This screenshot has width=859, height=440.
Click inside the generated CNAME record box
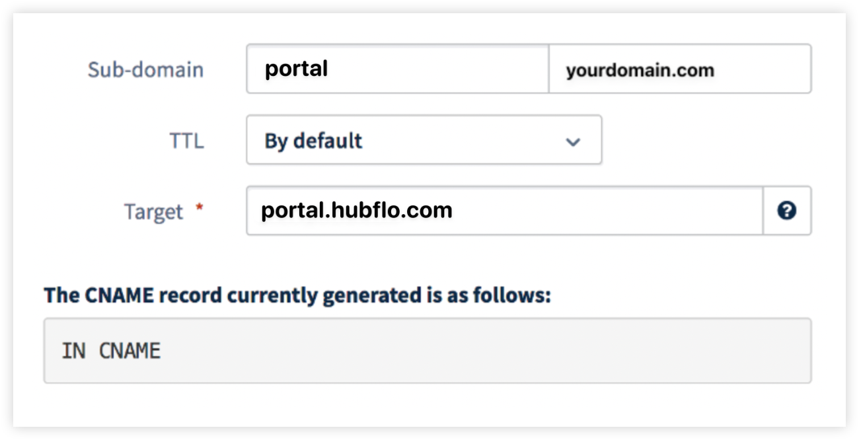[428, 351]
